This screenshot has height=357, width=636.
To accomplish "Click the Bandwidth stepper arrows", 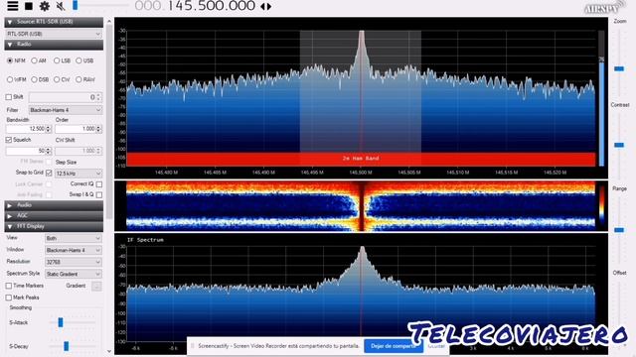I will pos(49,129).
